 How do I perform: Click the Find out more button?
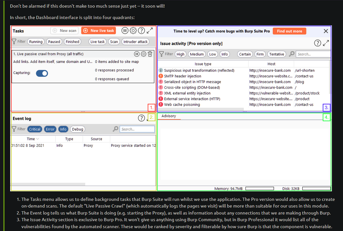point(289,31)
